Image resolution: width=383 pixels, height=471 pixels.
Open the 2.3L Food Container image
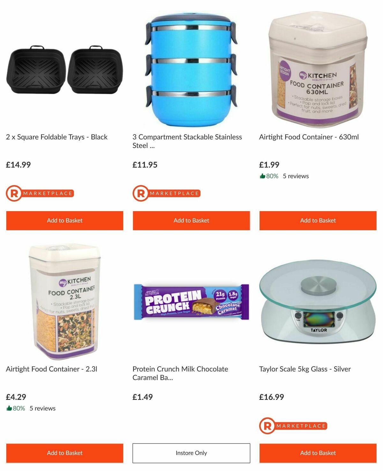tap(65, 302)
